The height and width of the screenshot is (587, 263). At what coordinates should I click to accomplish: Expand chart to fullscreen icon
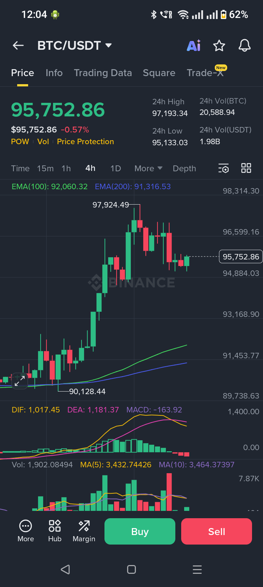[19, 381]
